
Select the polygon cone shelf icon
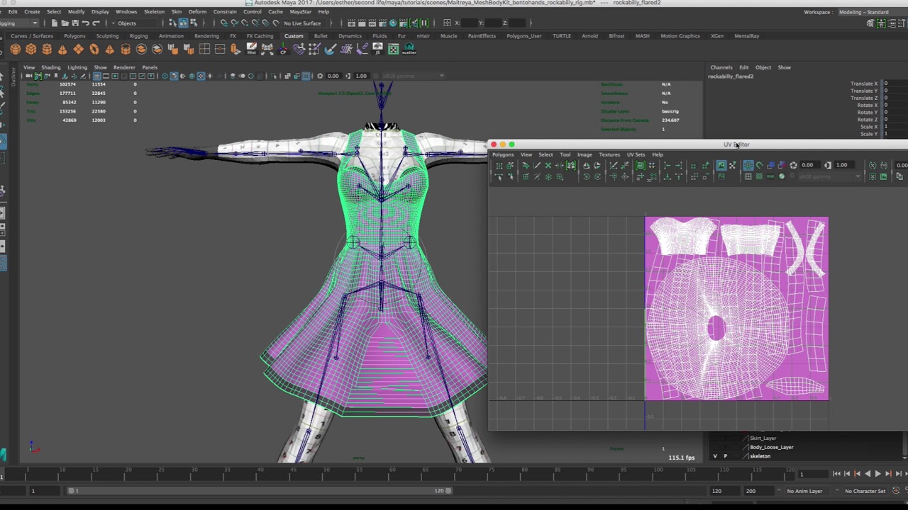tap(62, 49)
